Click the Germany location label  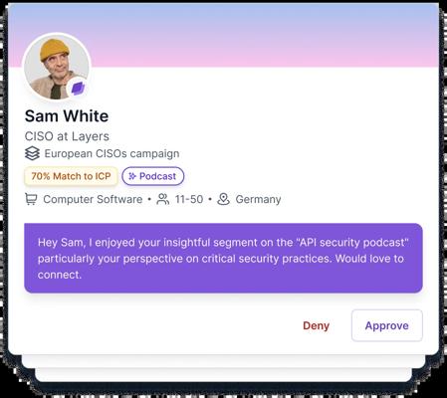pyautogui.click(x=258, y=199)
